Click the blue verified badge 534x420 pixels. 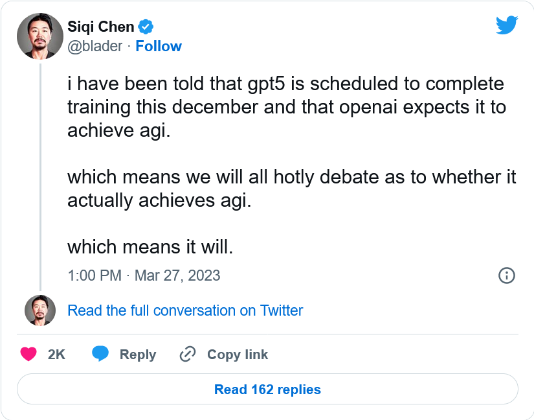147,27
